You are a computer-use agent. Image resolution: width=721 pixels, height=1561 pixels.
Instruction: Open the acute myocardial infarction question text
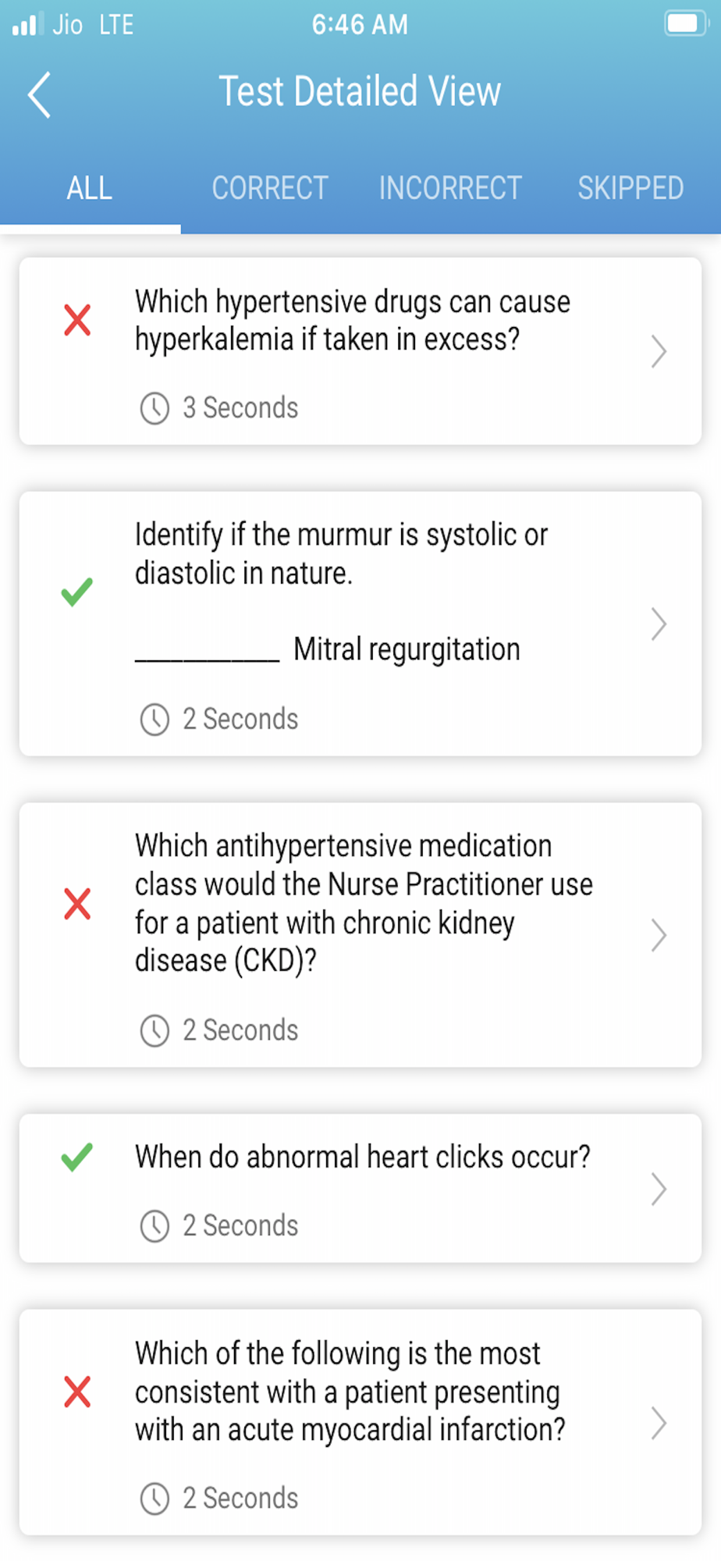coord(350,1392)
